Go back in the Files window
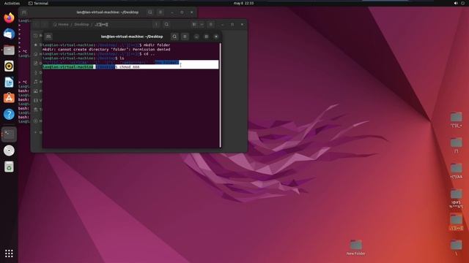469x263 pixels. [37, 24]
